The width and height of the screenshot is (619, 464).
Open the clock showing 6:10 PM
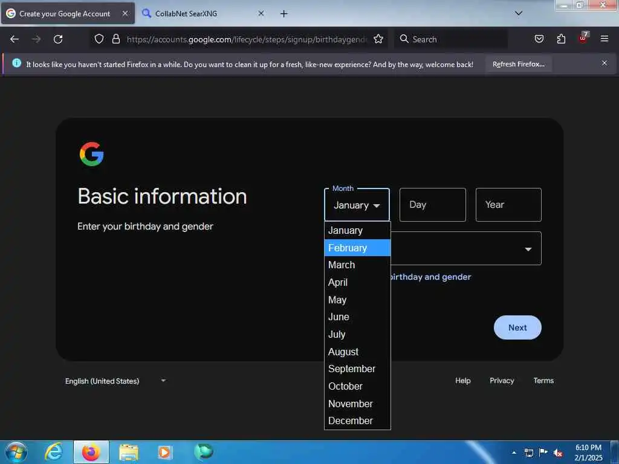[x=588, y=453]
